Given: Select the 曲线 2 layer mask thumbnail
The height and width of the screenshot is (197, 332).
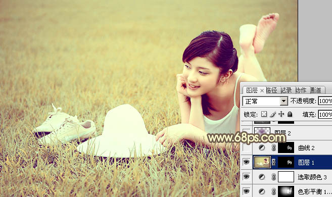Looking at the screenshot, I should 286,147.
